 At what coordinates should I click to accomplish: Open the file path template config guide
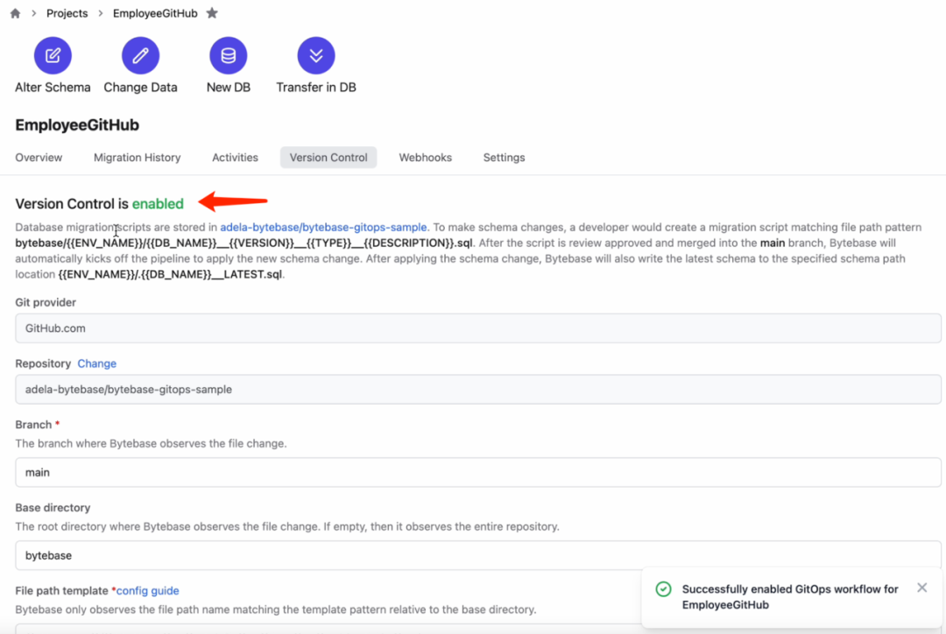[147, 591]
